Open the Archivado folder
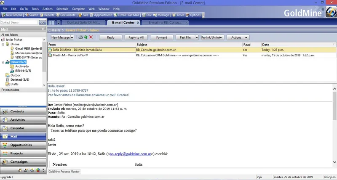 click(22, 66)
